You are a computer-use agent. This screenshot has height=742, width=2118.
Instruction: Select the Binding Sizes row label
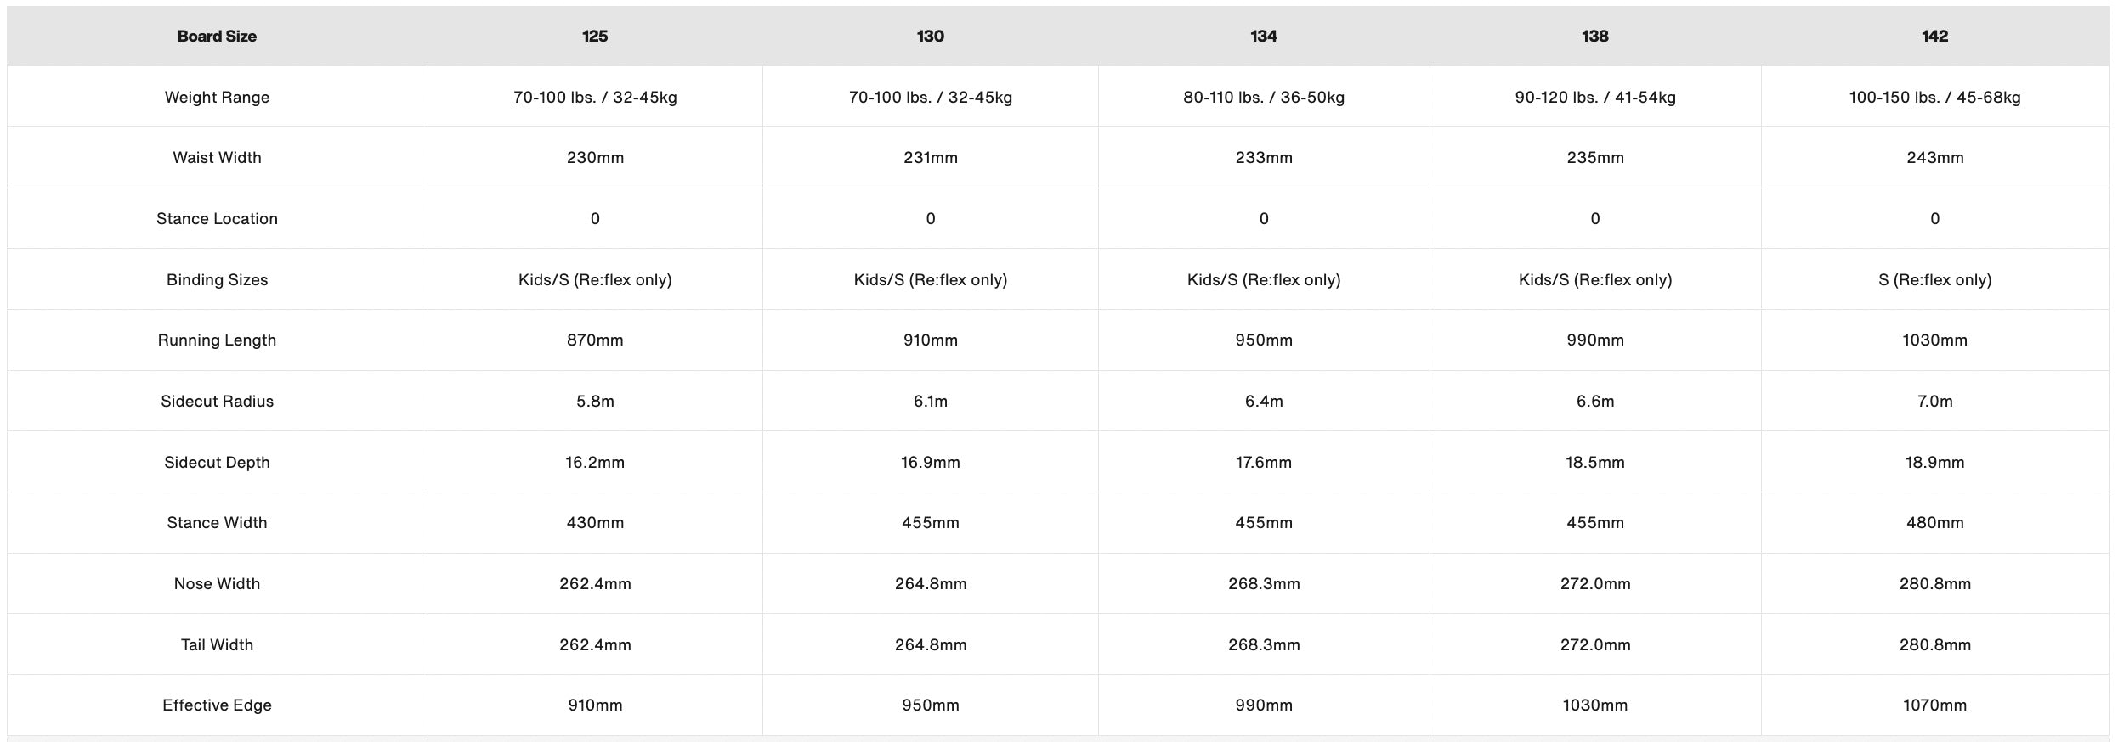pos(217,280)
